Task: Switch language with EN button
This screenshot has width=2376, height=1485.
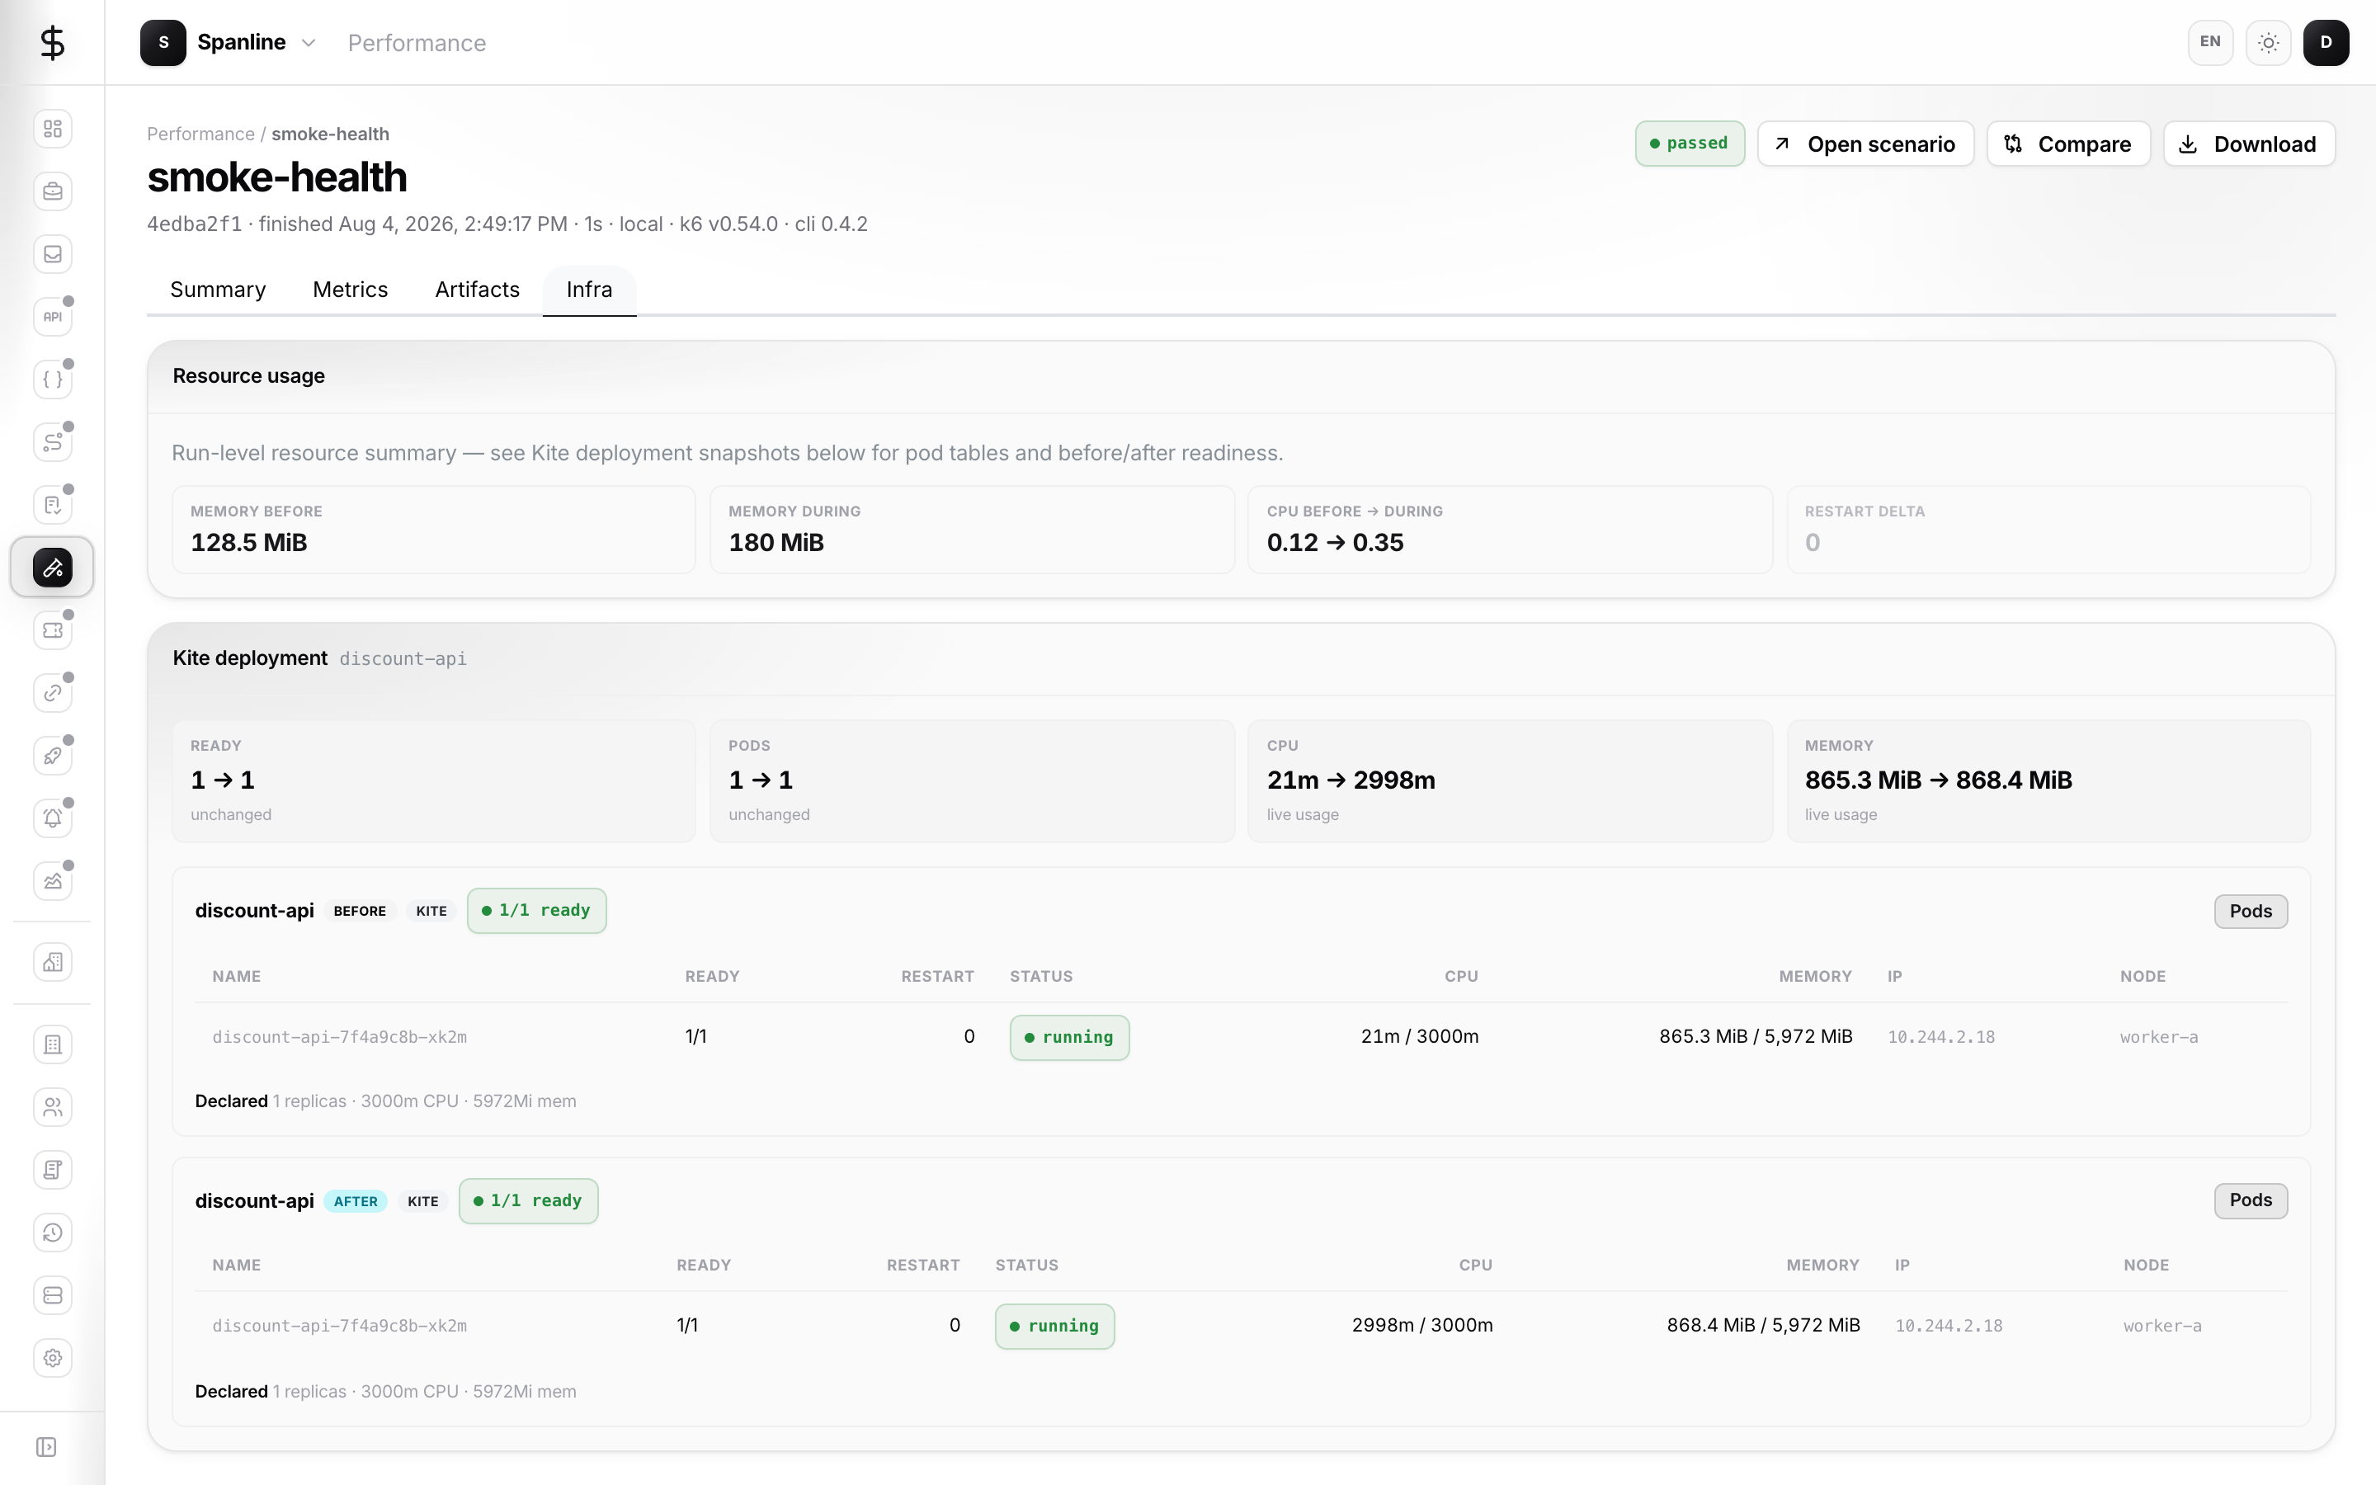Action: point(2210,42)
